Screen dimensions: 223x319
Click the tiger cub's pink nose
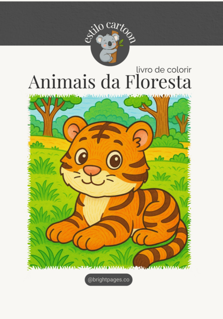[92, 170]
